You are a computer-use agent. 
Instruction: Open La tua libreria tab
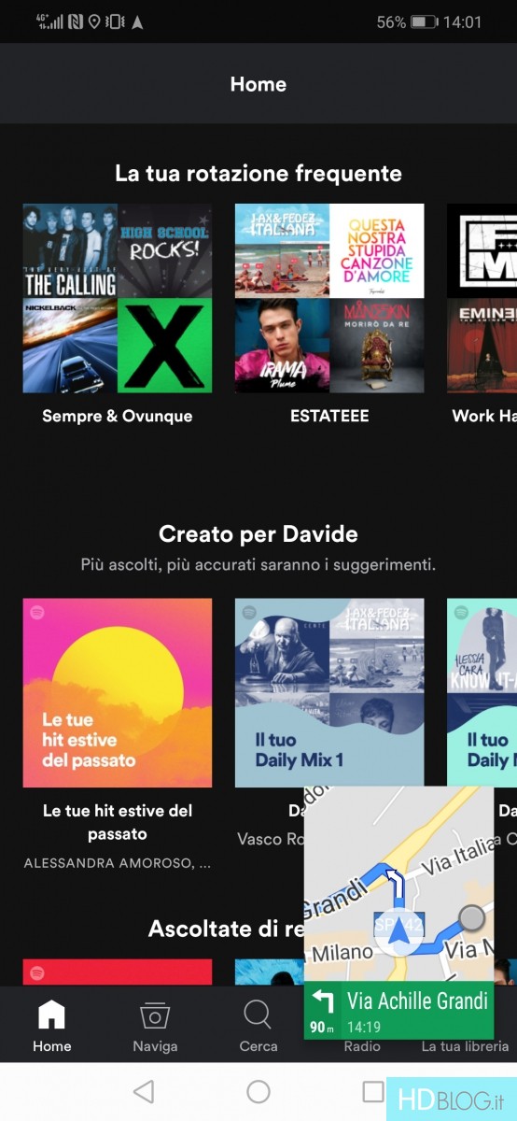point(465,1046)
